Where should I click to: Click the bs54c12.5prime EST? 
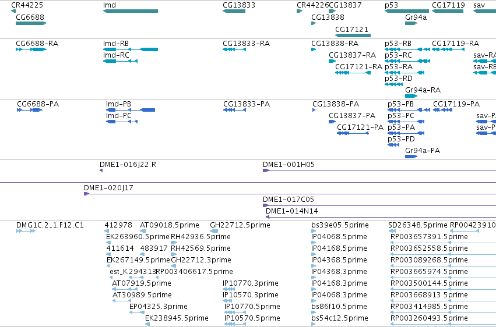314,324
